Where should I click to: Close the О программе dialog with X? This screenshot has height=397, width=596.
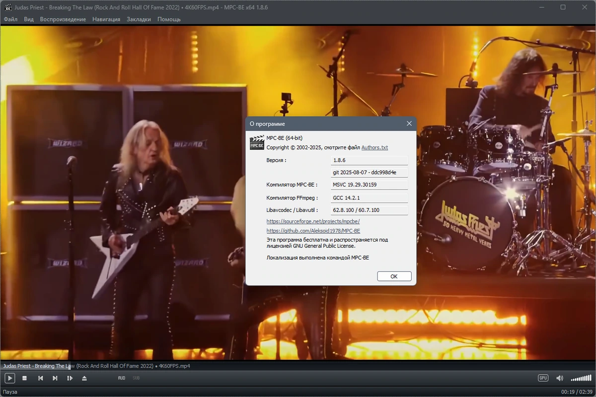[x=409, y=124]
